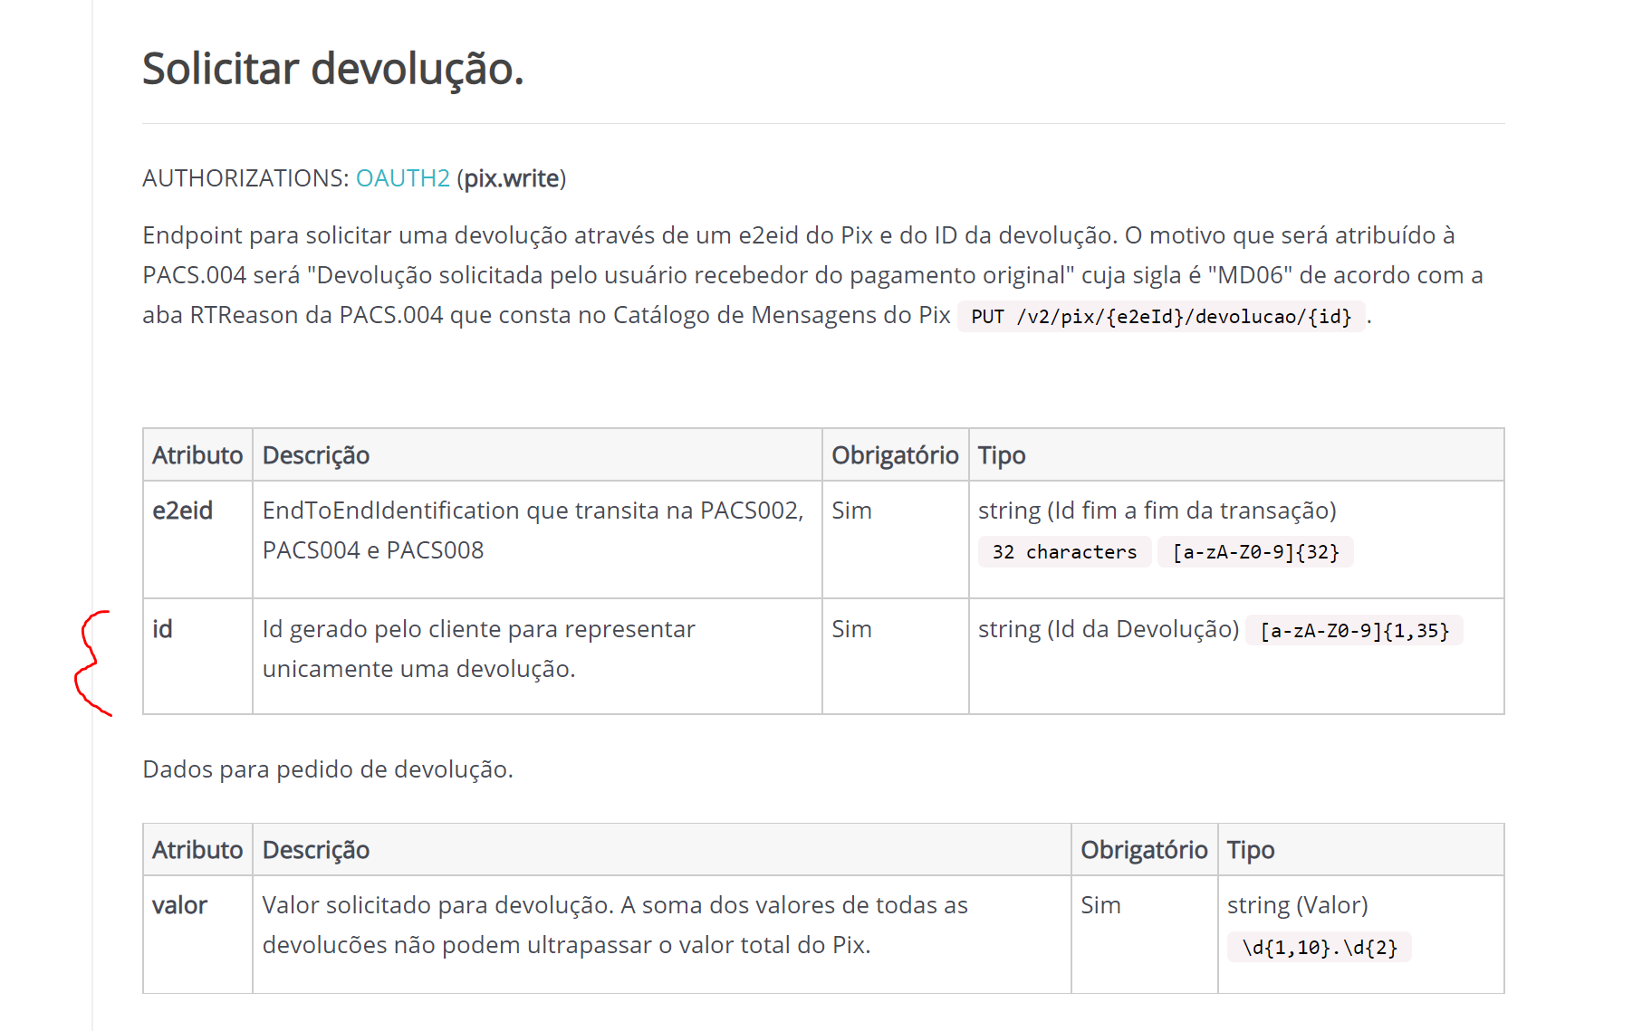
Task: Click the 'Endpoint para solicitar uma devolução' paragraph
Action: pyautogui.click(x=812, y=275)
